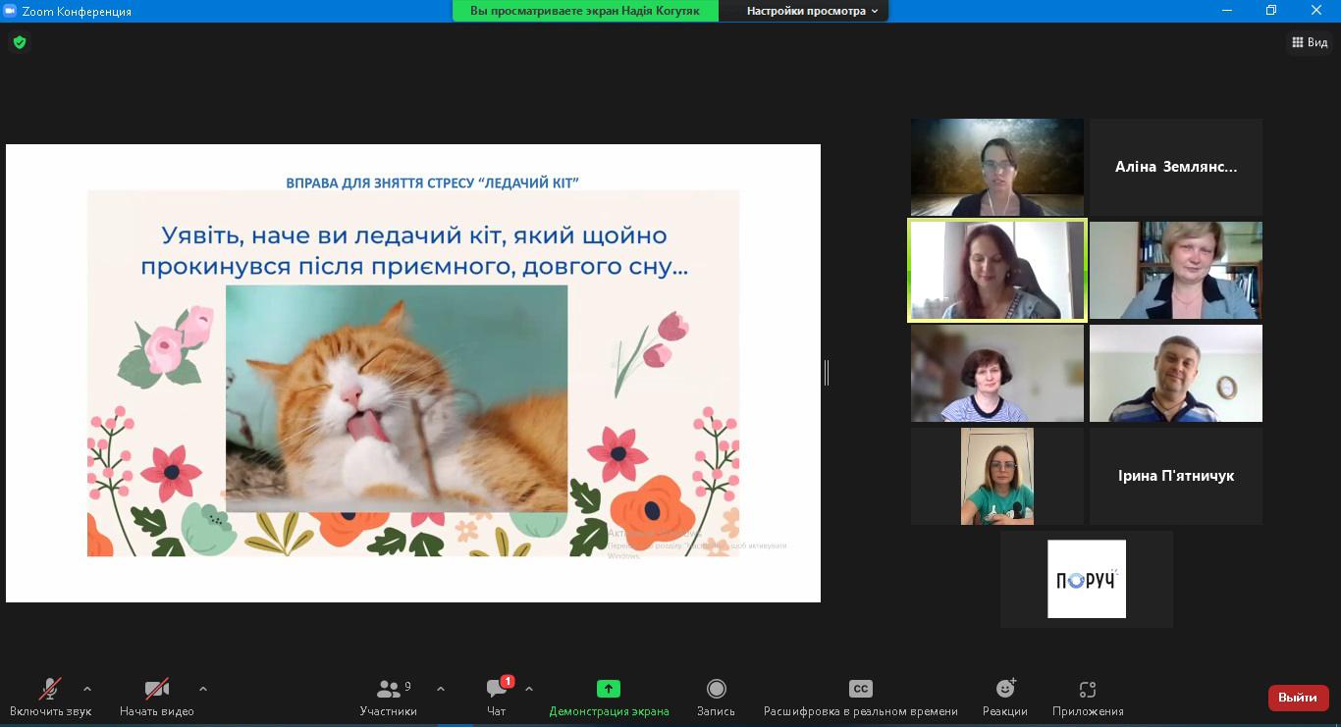Leave the meeting with Выйти button
Image resolution: width=1341 pixels, height=727 pixels.
[x=1298, y=698]
